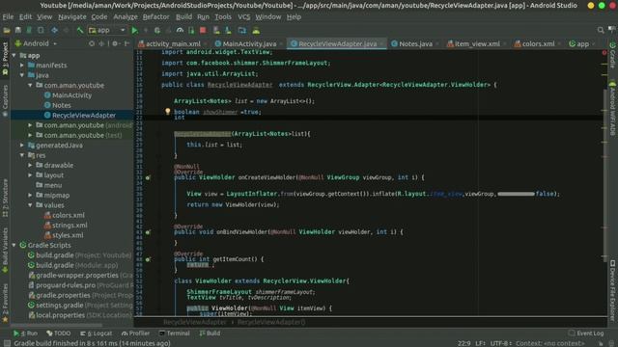Expand the generatedJava folder
Image resolution: width=618 pixels, height=347 pixels.
22,146
